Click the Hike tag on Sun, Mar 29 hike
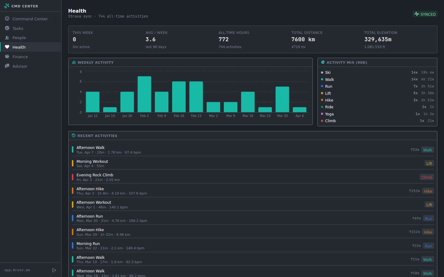 point(428,232)
